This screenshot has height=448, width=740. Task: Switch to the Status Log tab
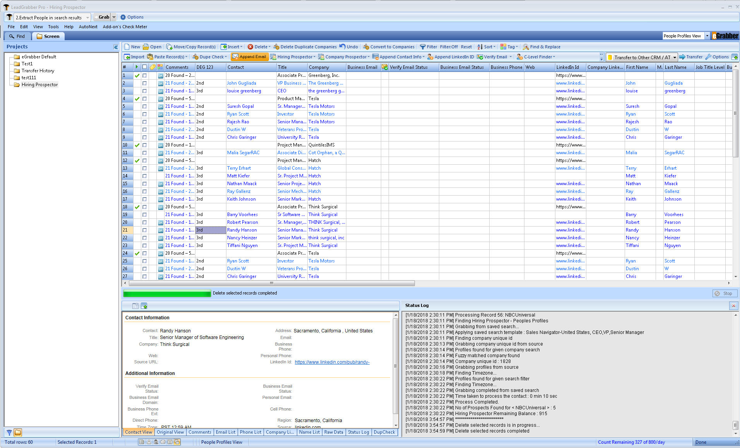(358, 432)
